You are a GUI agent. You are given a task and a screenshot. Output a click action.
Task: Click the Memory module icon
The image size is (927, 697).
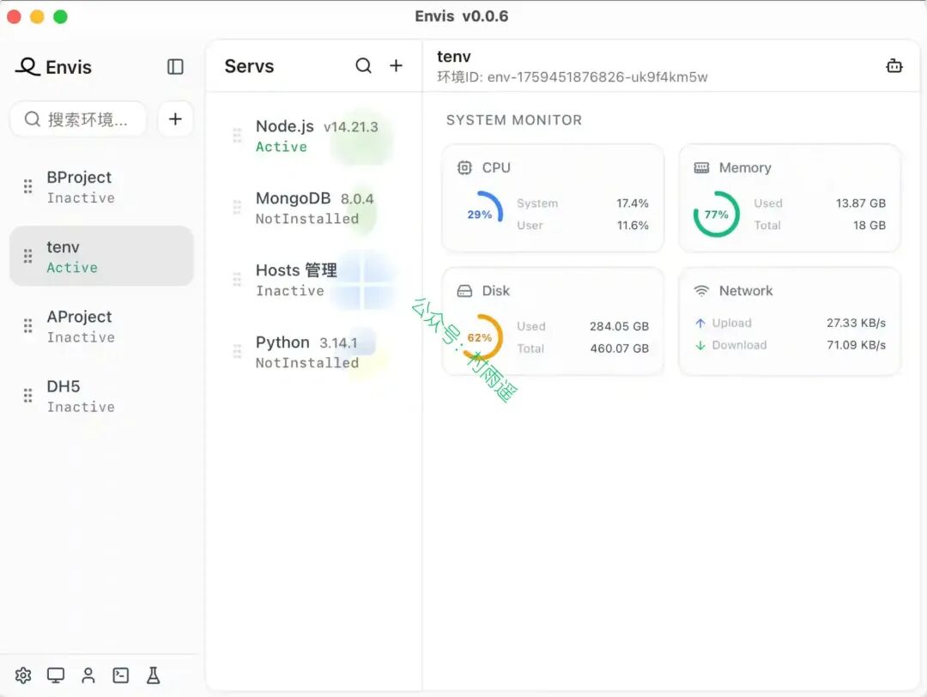click(x=701, y=168)
